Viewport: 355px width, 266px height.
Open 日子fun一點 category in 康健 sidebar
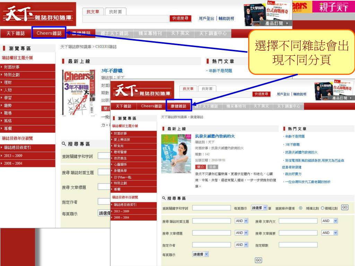pos(134,177)
